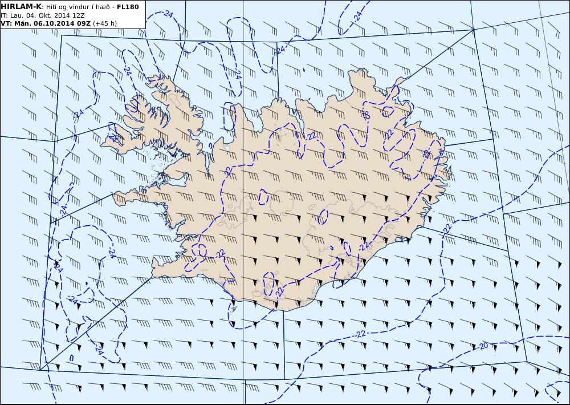Select the 'IT: Lau. 04. Okt. 2014 12Z' line
This screenshot has width=570, height=405.
[x=43, y=15]
